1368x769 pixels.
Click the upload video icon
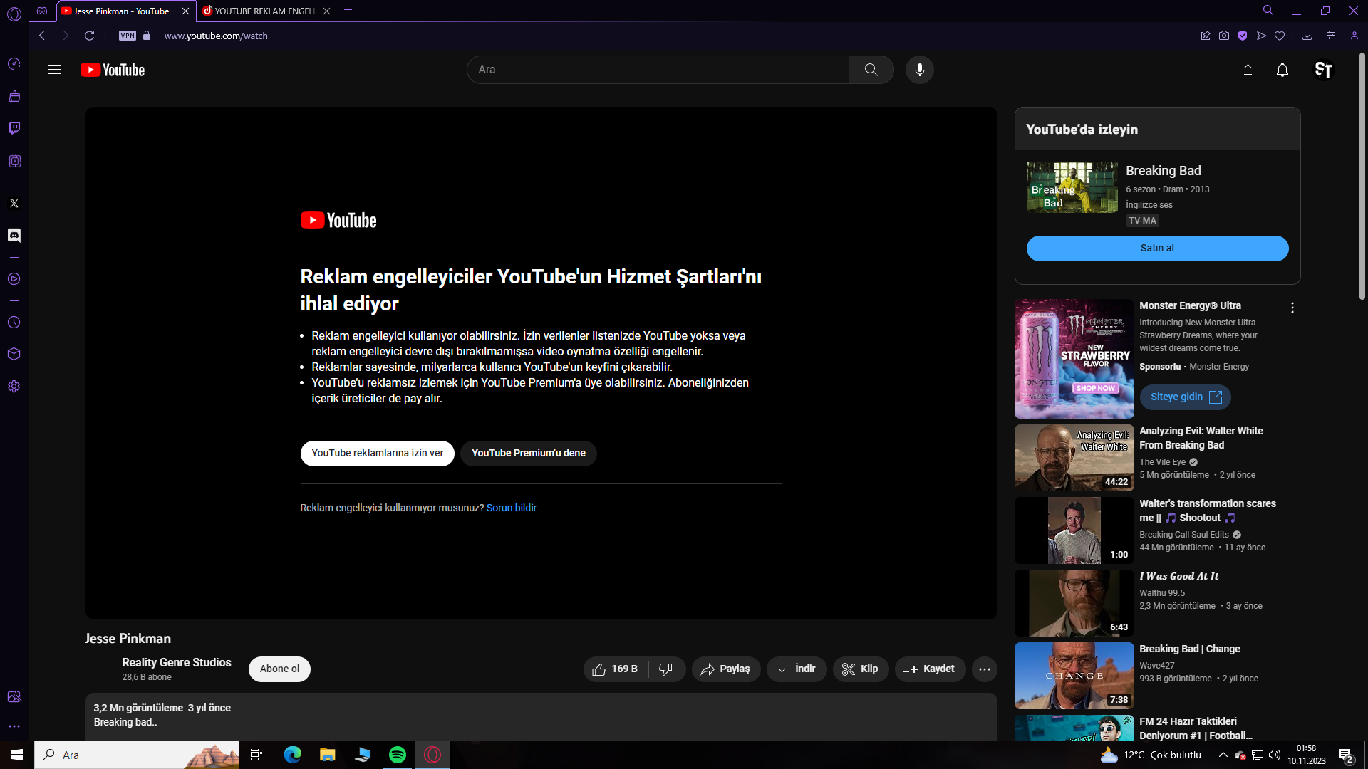coord(1248,70)
